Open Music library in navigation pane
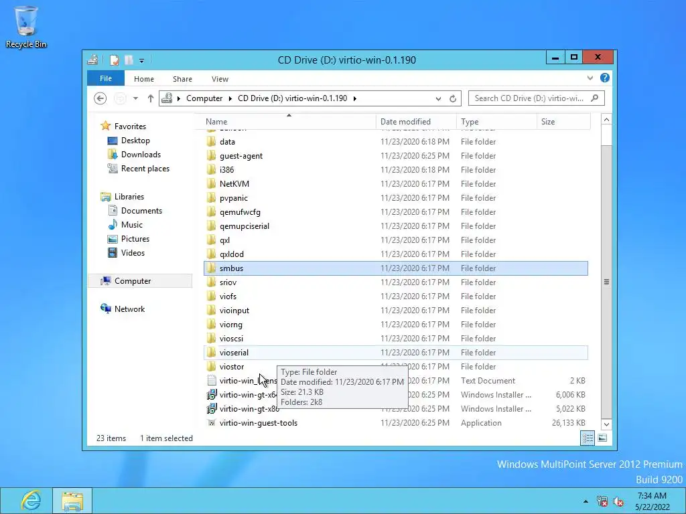This screenshot has width=686, height=514. [132, 225]
